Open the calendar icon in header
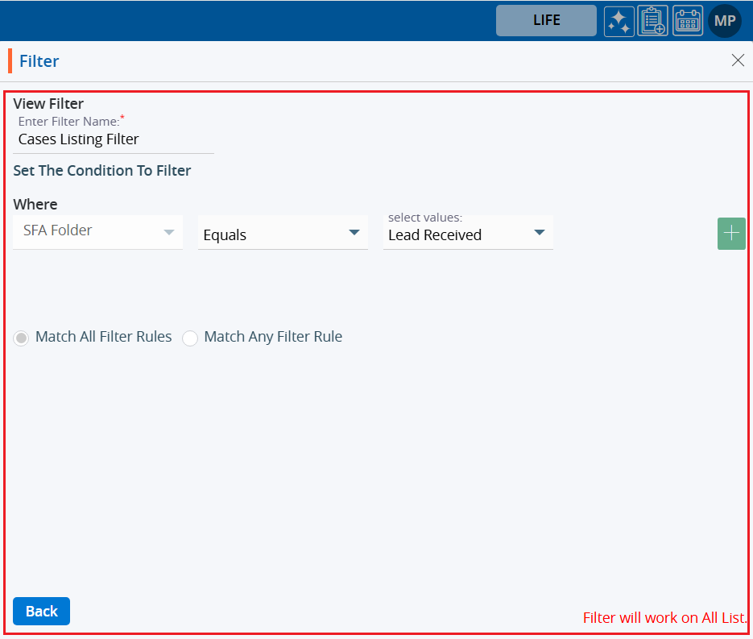This screenshot has height=639, width=753. (x=688, y=21)
